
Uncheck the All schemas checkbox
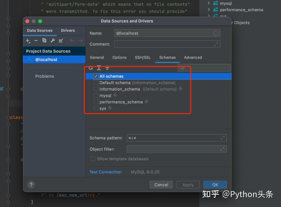pos(96,76)
